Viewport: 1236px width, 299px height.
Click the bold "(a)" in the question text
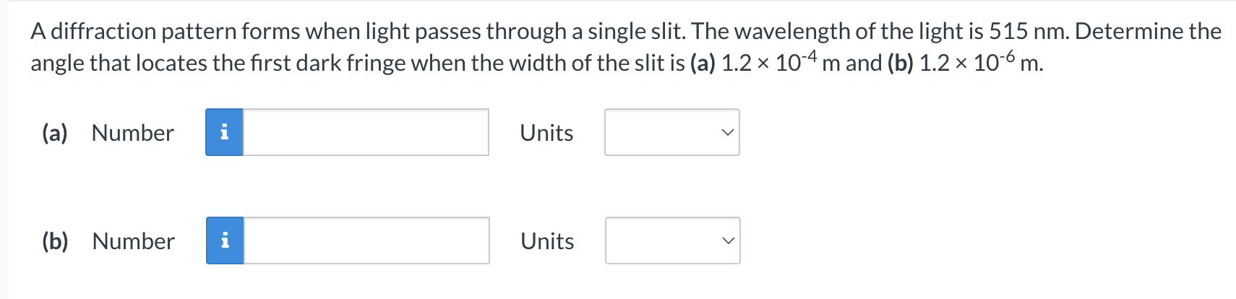point(704,64)
